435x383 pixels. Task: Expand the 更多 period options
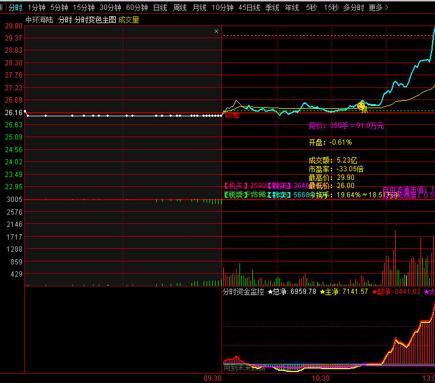[x=378, y=8]
